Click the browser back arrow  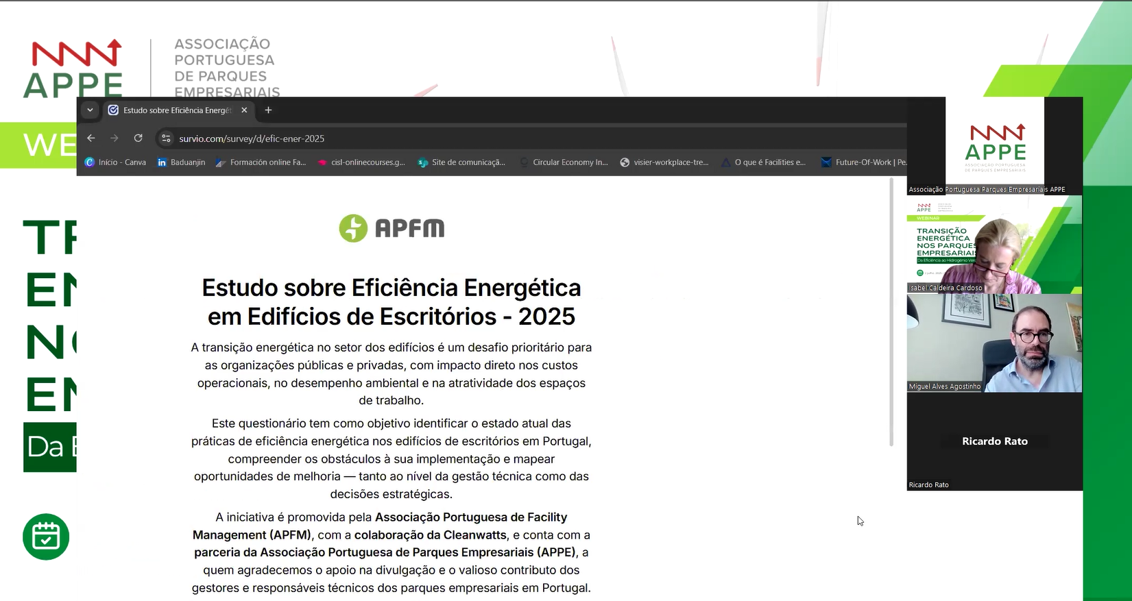[x=91, y=138]
